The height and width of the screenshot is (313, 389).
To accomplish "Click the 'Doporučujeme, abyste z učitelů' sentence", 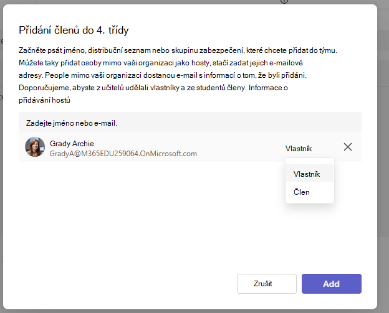I will (133, 88).
